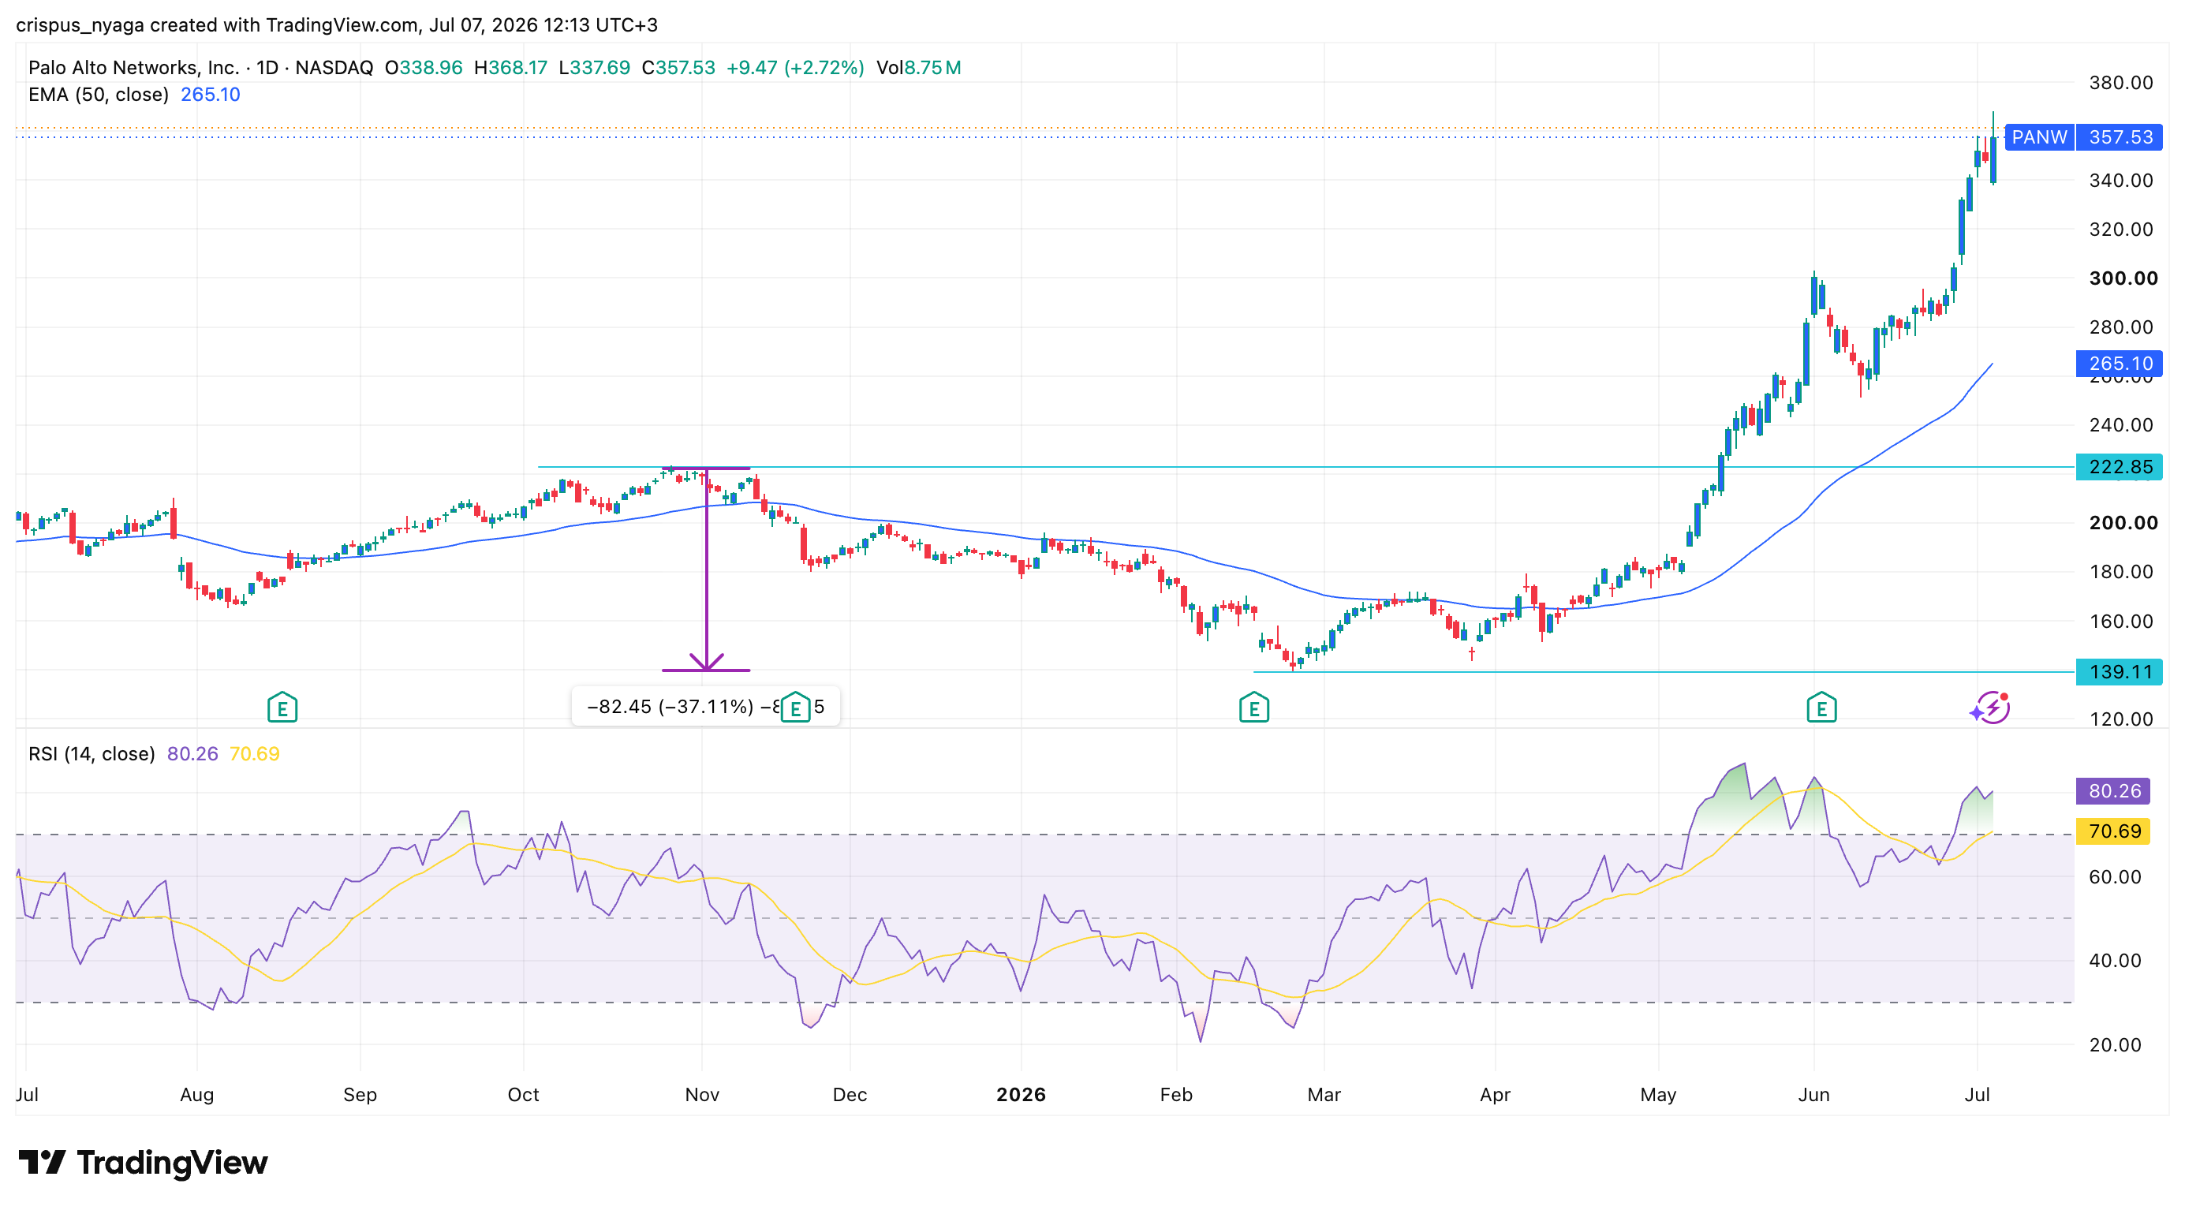Select the EMA (50, close) indicator legend
The image size is (2185, 1210).
pyautogui.click(x=99, y=95)
